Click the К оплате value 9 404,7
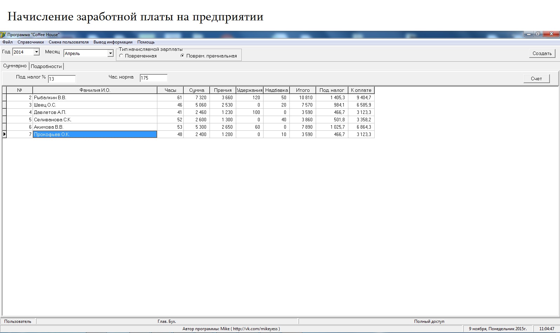The width and height of the screenshot is (560, 333). 364,98
